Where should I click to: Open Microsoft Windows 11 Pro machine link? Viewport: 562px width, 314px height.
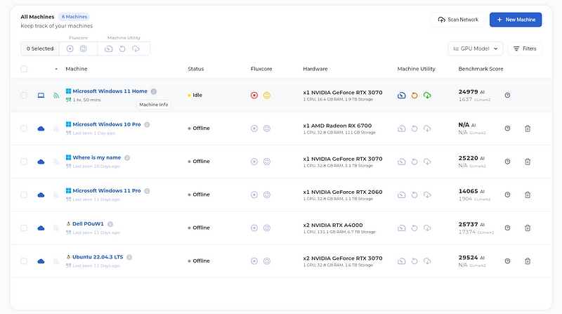(x=107, y=190)
